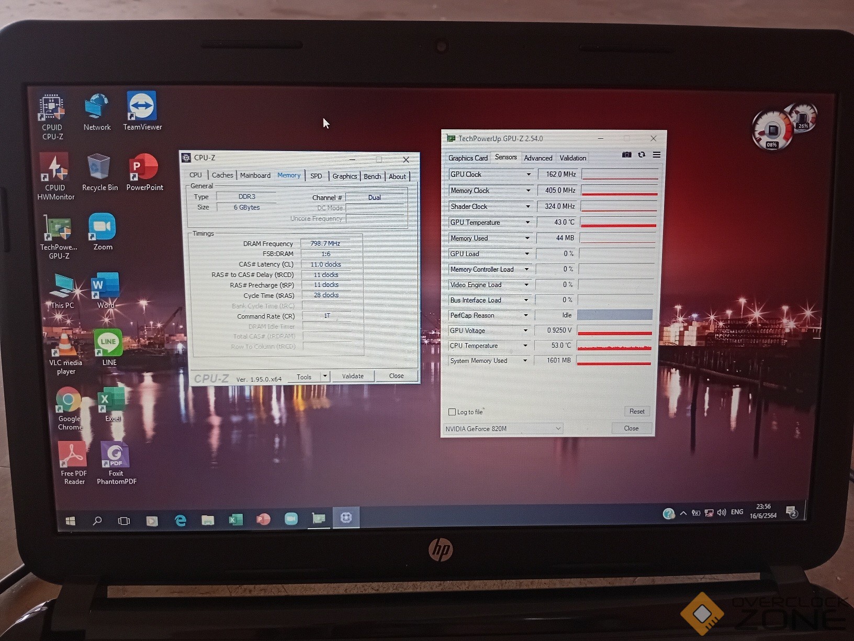Open TechPowerUp GPU-Z desktop shortcut
The height and width of the screenshot is (641, 854).
59,237
